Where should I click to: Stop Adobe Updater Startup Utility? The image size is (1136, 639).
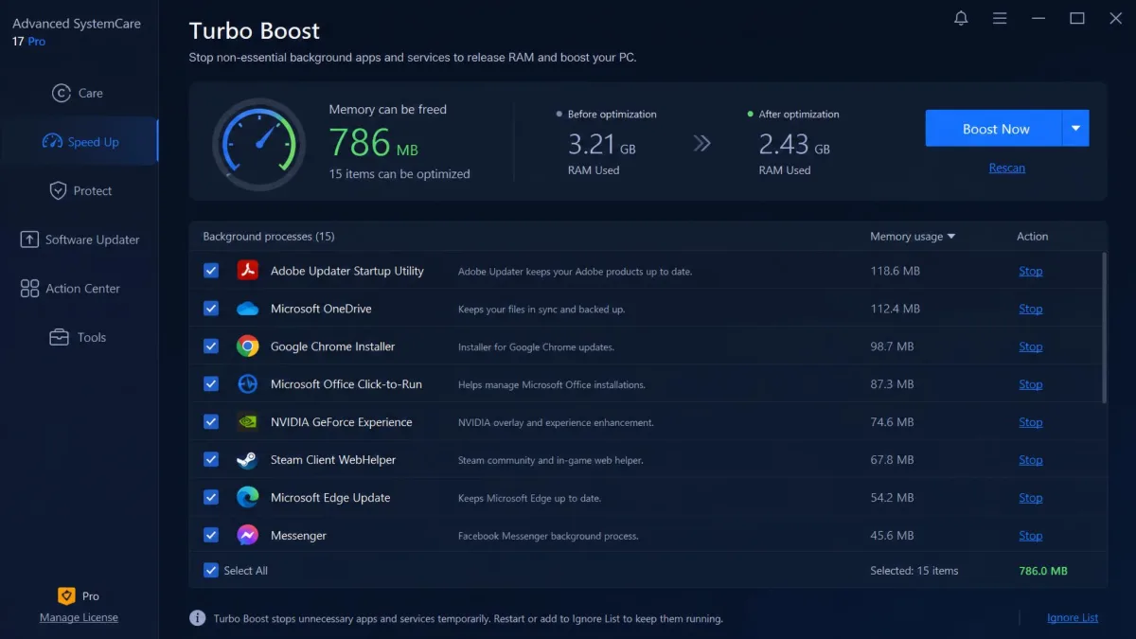coord(1031,271)
